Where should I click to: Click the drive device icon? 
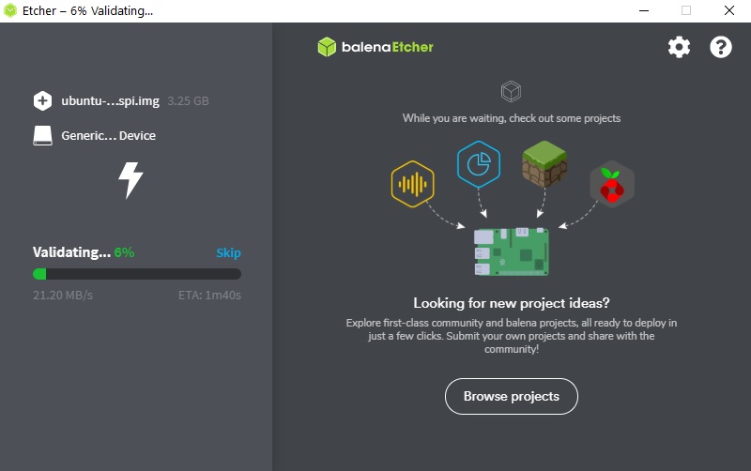[x=42, y=135]
